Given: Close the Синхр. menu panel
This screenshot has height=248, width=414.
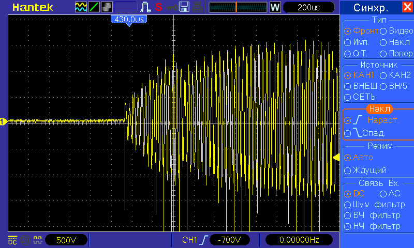Looking at the screenshot, I should point(407,7).
